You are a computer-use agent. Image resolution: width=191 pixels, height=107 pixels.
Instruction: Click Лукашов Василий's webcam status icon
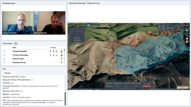[53, 51]
